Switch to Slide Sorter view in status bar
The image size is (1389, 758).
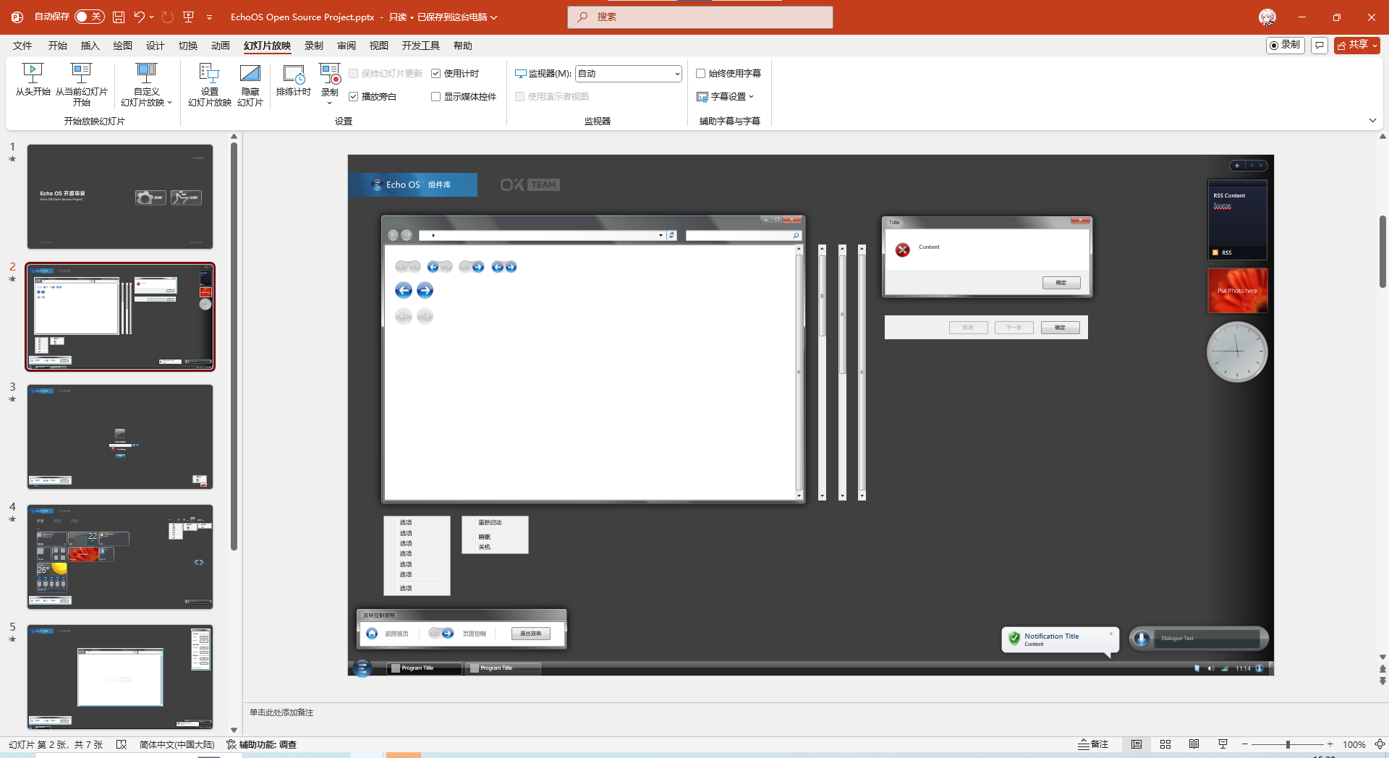(1165, 744)
